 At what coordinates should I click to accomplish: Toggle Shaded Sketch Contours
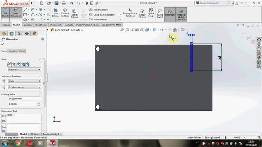(181, 15)
